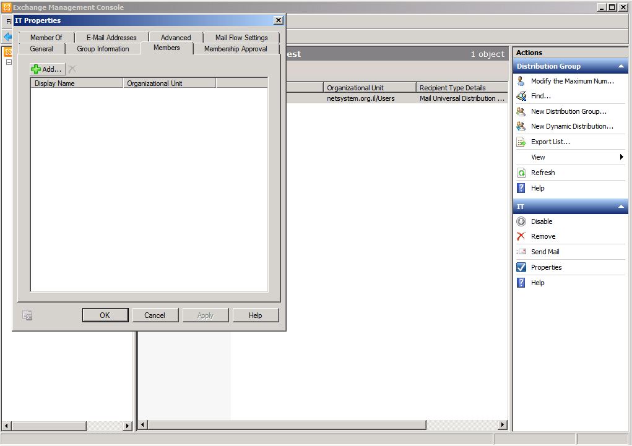Screen dimensions: 632x446
Task: Click New Distribution Group... action text
Action: pyautogui.click(x=569, y=111)
